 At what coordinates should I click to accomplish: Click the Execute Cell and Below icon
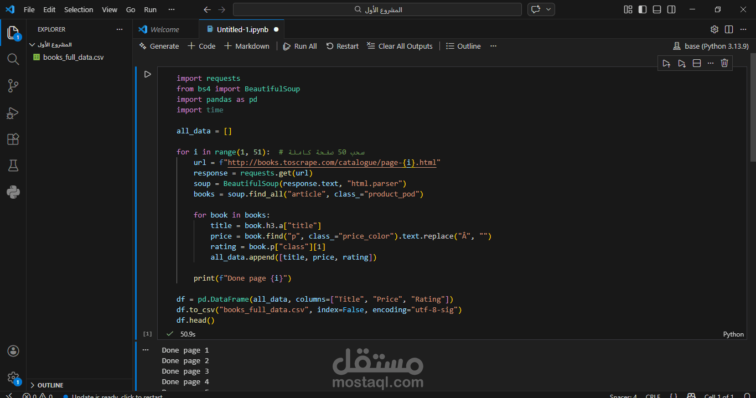pos(682,63)
